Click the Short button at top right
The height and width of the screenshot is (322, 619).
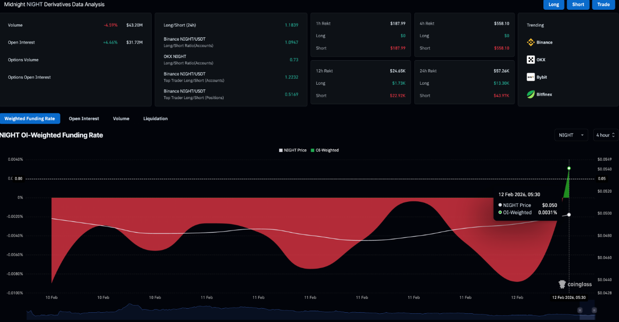click(x=578, y=5)
